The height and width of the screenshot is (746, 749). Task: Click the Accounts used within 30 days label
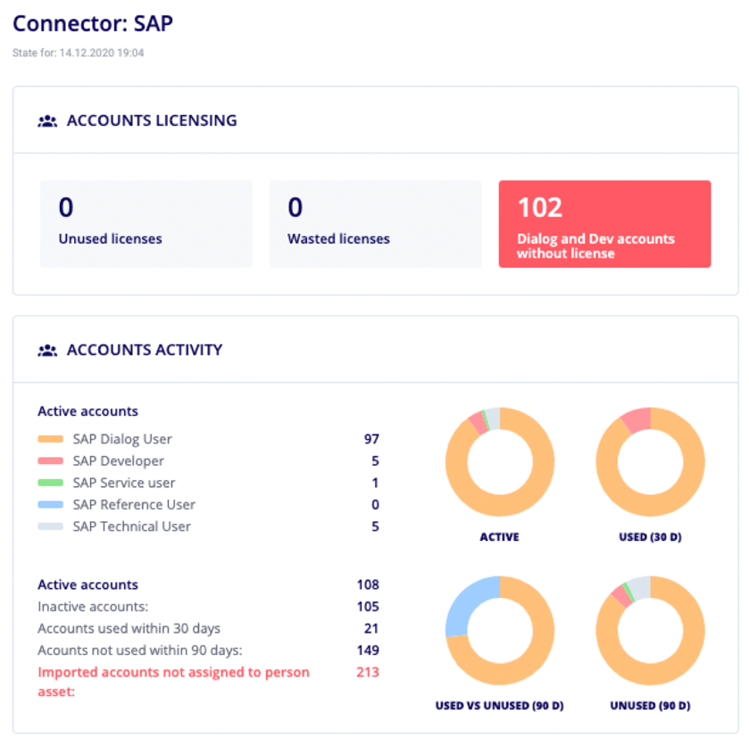pyautogui.click(x=129, y=629)
